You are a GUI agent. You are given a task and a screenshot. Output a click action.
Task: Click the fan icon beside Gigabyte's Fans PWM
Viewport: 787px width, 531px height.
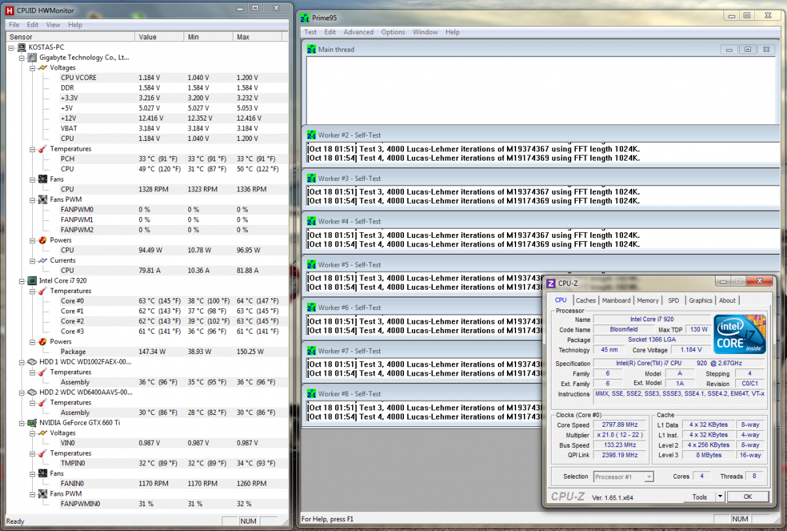coord(43,199)
